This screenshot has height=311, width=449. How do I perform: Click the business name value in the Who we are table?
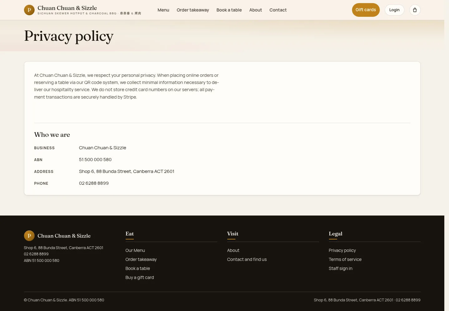[x=103, y=148]
